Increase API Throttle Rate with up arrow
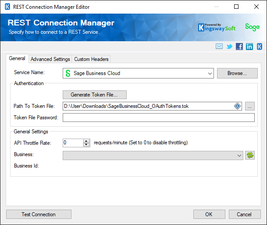The width and height of the screenshot is (267, 225). pos(86,141)
